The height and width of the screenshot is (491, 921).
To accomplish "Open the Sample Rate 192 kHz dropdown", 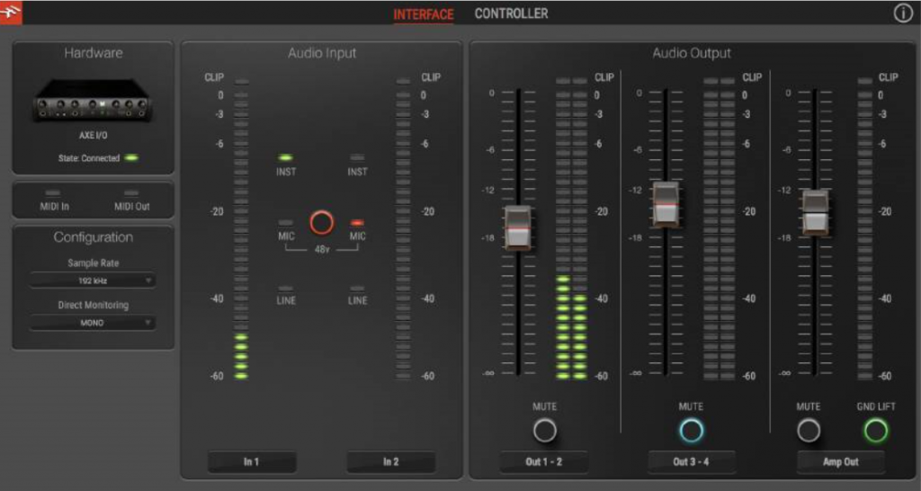I will pyautogui.click(x=93, y=281).
